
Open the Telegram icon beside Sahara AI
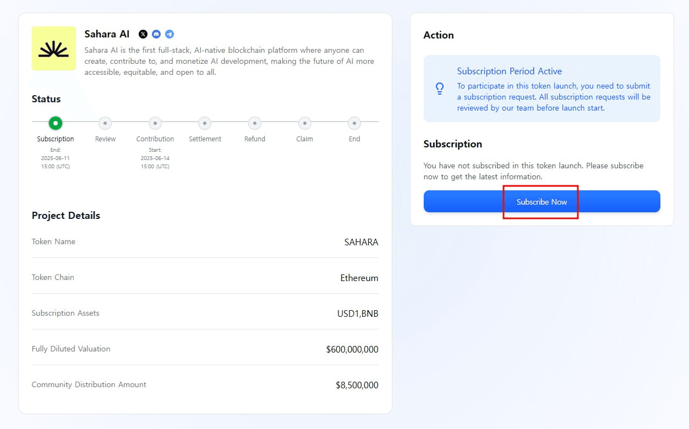coord(169,34)
